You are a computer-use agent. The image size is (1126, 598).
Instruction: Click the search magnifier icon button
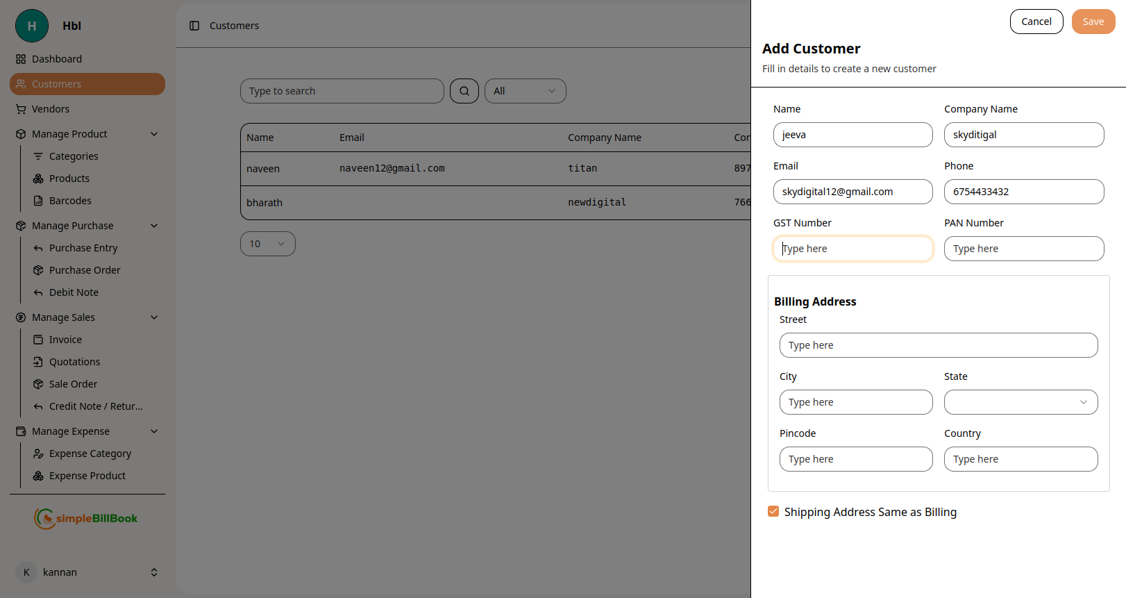[x=464, y=91]
